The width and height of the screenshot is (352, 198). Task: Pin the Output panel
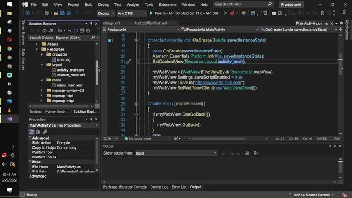click(x=335, y=146)
